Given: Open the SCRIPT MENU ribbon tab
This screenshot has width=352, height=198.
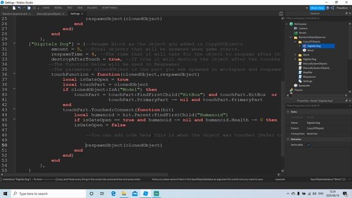Looking at the screenshot, I should click(109, 8).
